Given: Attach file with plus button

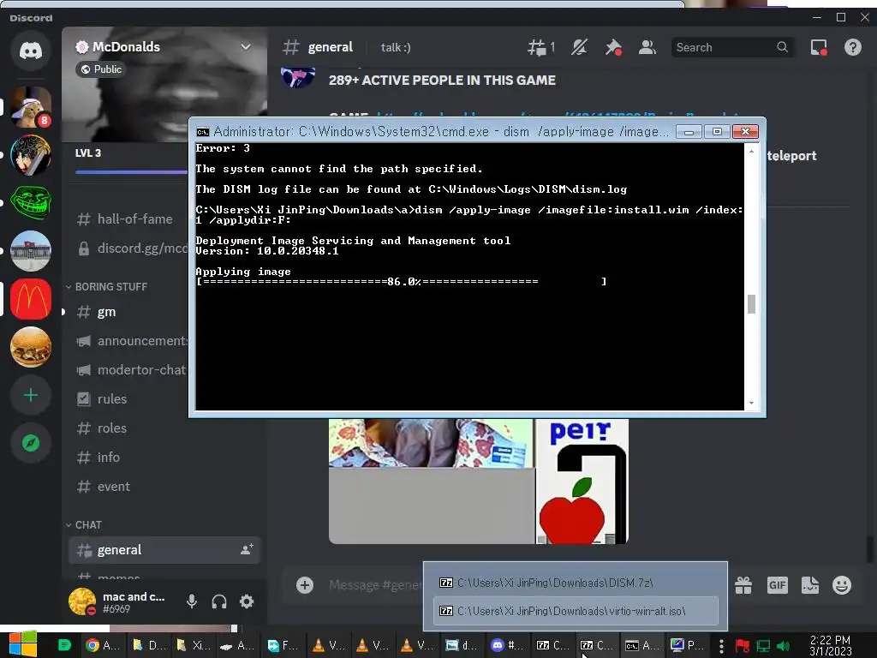Looking at the screenshot, I should (x=305, y=585).
